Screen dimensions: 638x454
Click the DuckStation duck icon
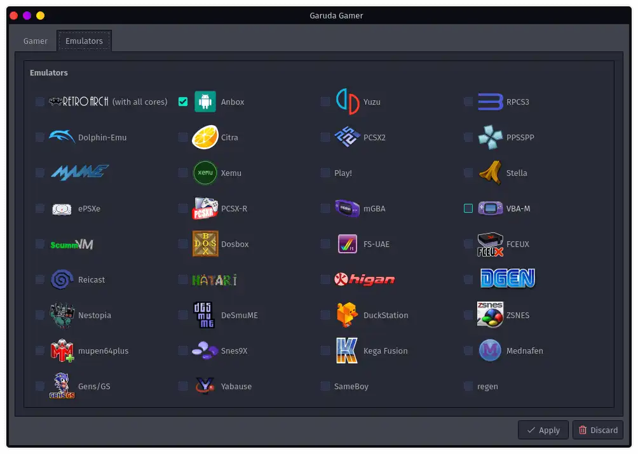348,315
